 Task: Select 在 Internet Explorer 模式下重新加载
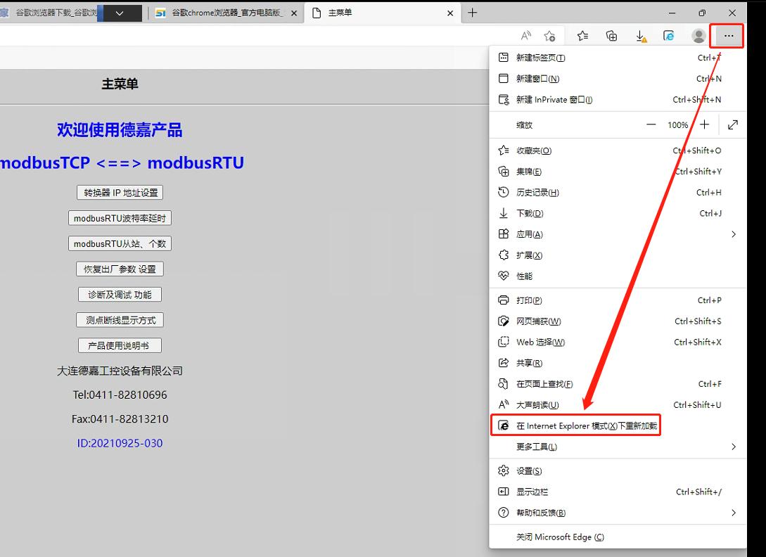[575, 425]
